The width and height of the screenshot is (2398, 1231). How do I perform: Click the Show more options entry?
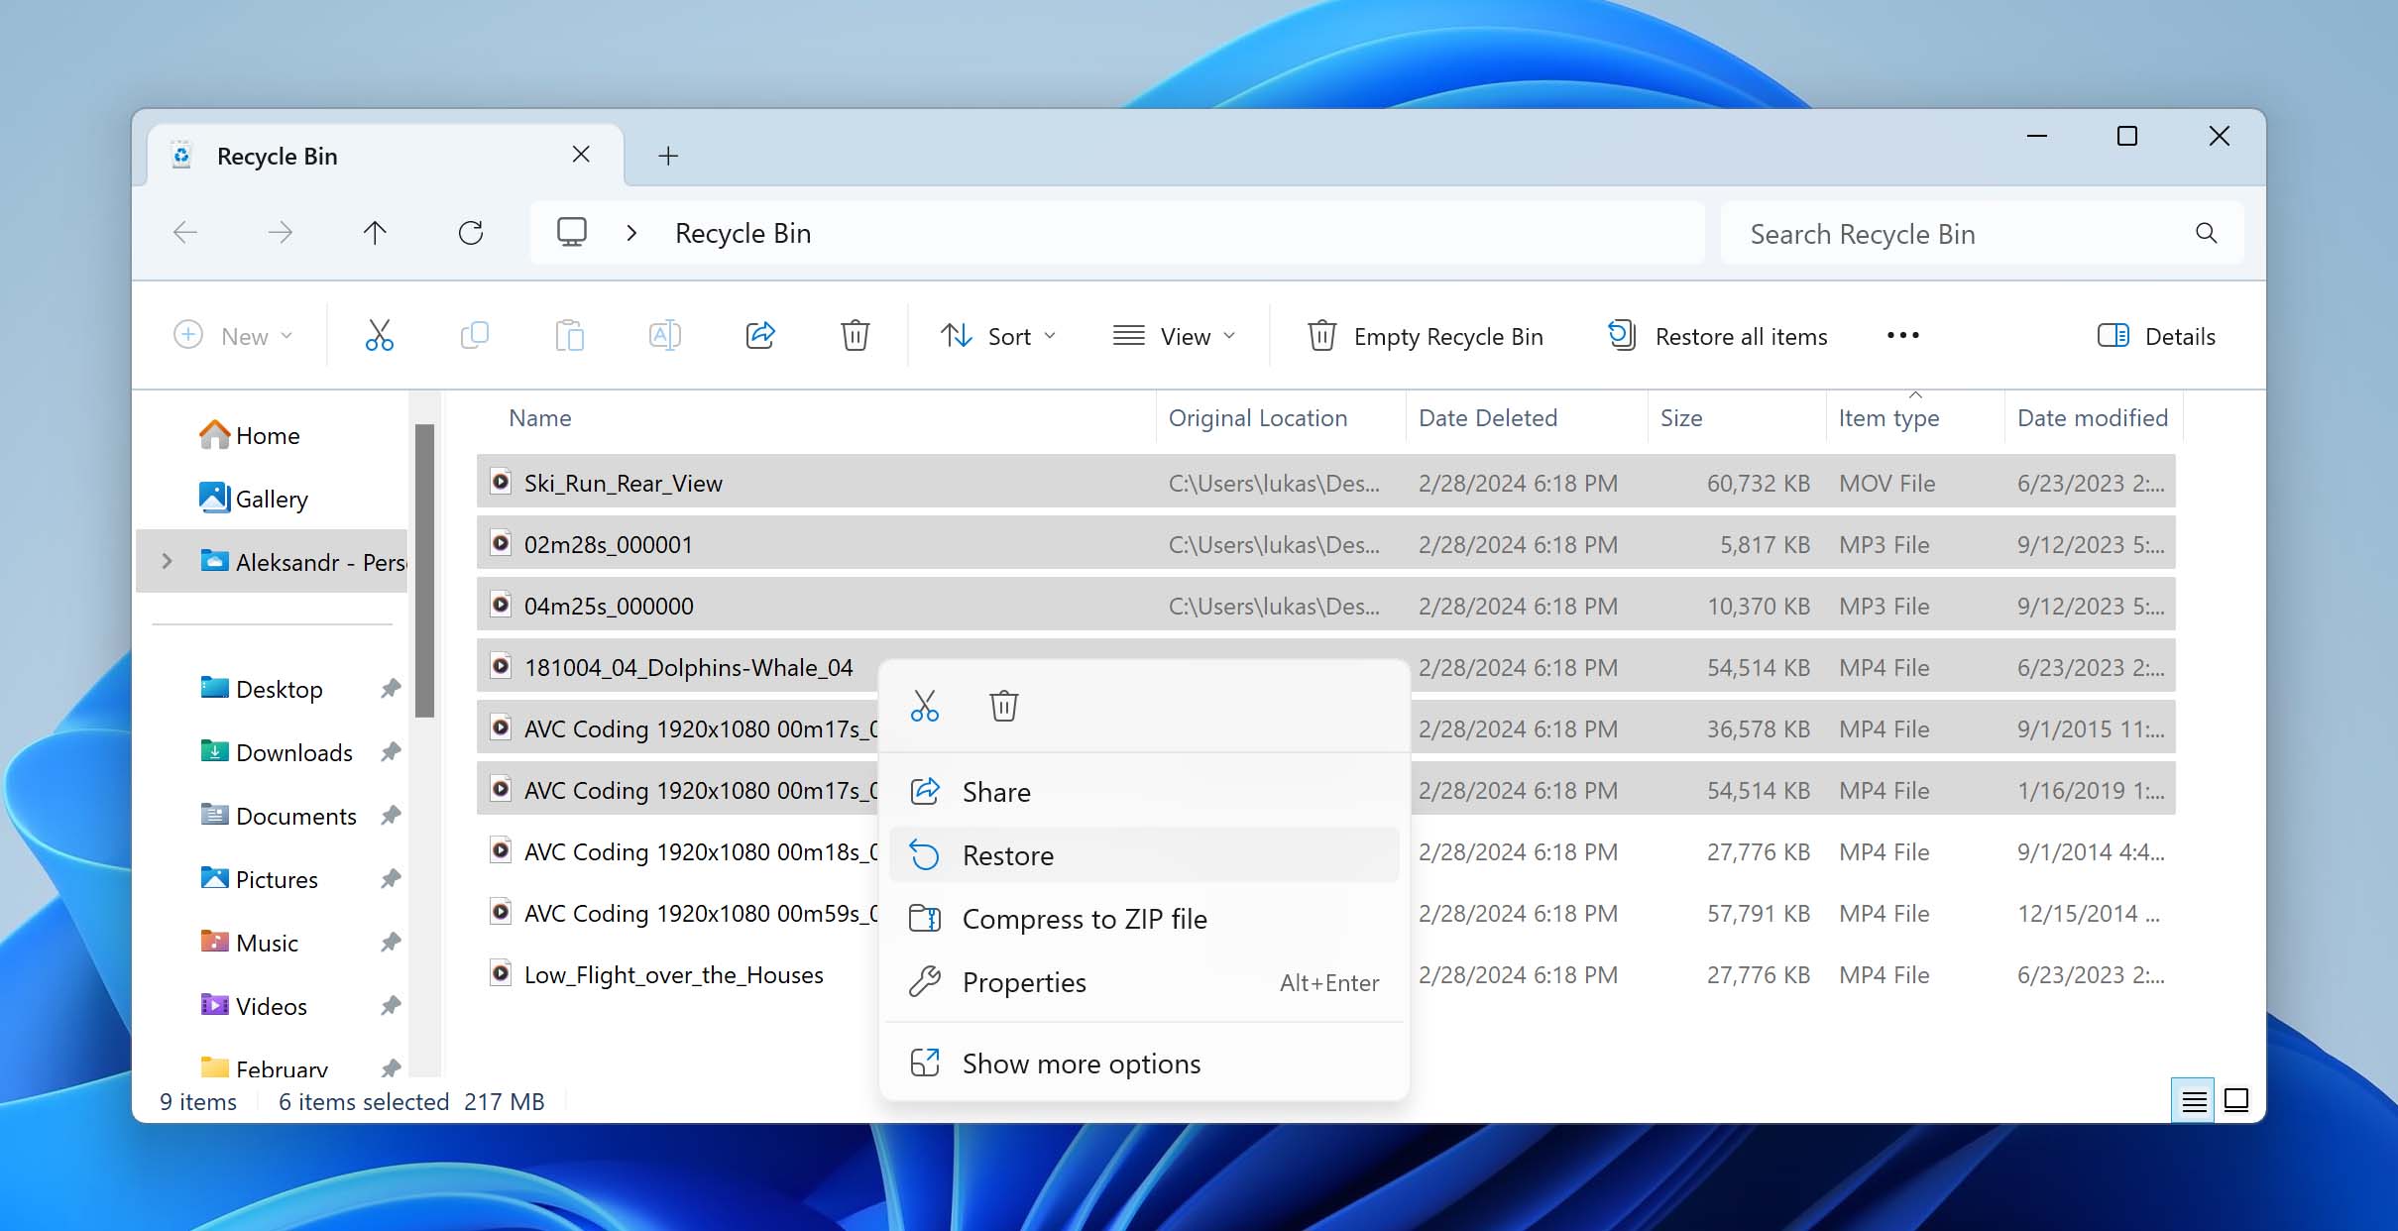[x=1081, y=1063]
